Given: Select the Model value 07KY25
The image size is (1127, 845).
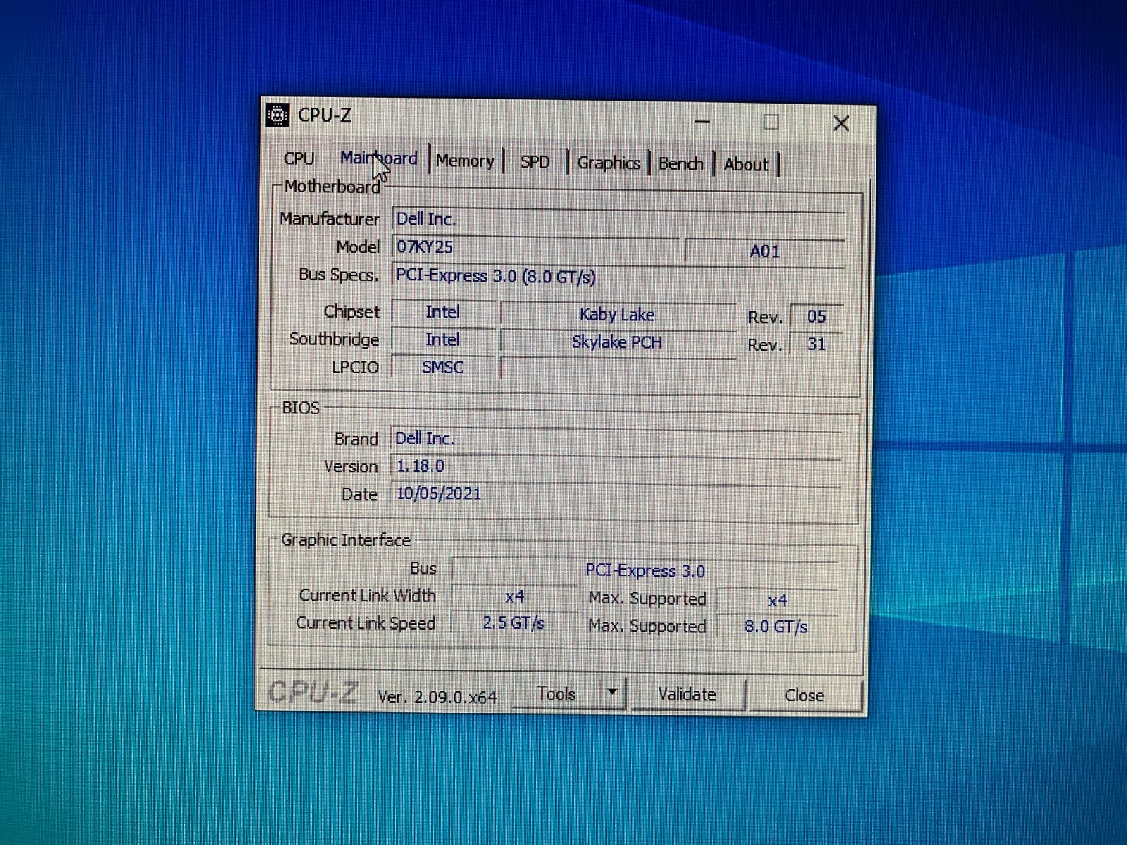Looking at the screenshot, I should 535,248.
